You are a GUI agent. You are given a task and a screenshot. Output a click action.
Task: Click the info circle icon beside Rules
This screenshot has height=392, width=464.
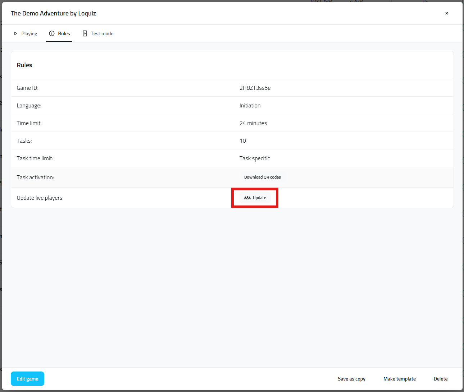click(52, 33)
